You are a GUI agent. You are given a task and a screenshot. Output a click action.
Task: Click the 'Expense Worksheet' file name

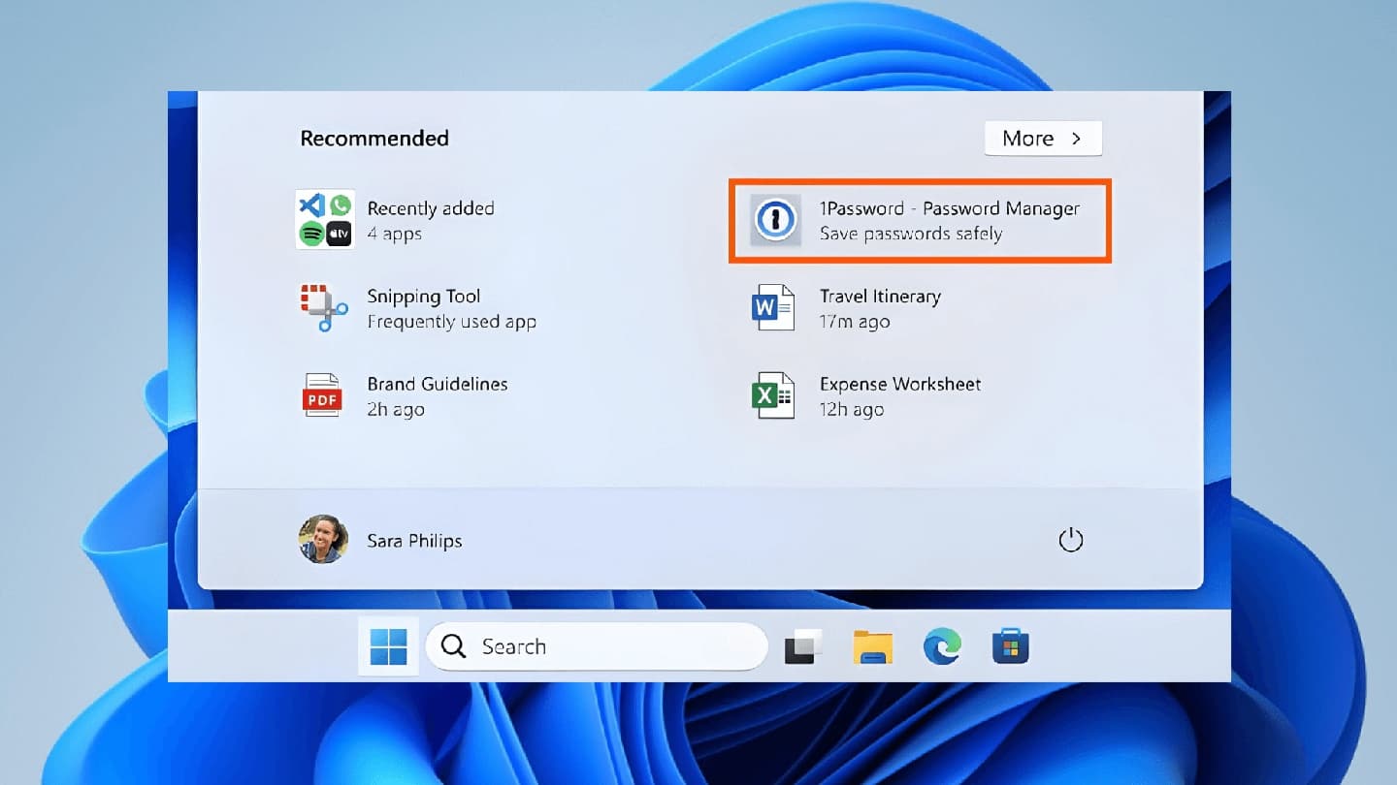point(900,384)
